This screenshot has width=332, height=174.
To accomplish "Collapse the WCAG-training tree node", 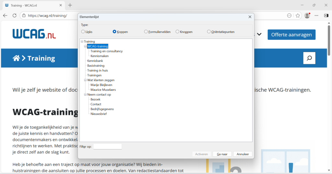I will coord(85,46).
